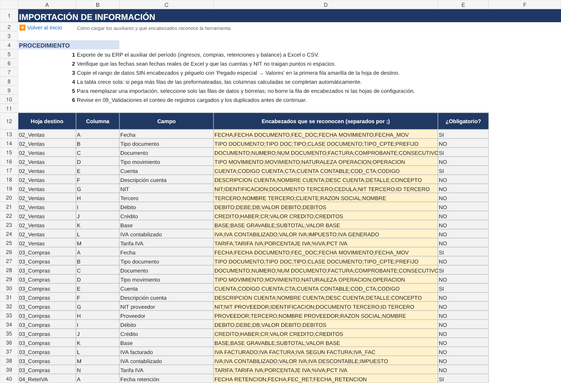Click 'Crédito' field cell in row 22

click(x=166, y=216)
